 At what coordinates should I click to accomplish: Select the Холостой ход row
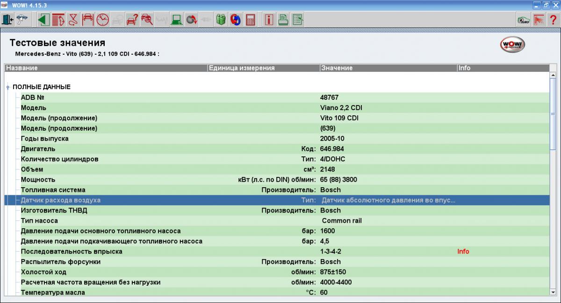(43, 272)
